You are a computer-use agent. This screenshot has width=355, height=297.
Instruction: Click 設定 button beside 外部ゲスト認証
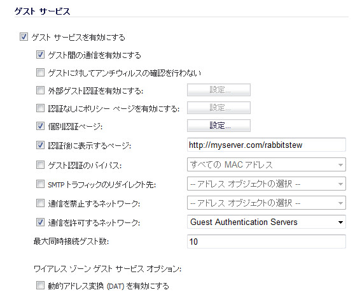tap(219, 90)
